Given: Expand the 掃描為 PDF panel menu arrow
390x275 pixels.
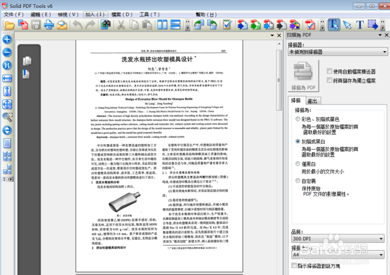Looking at the screenshot, I should (380, 35).
